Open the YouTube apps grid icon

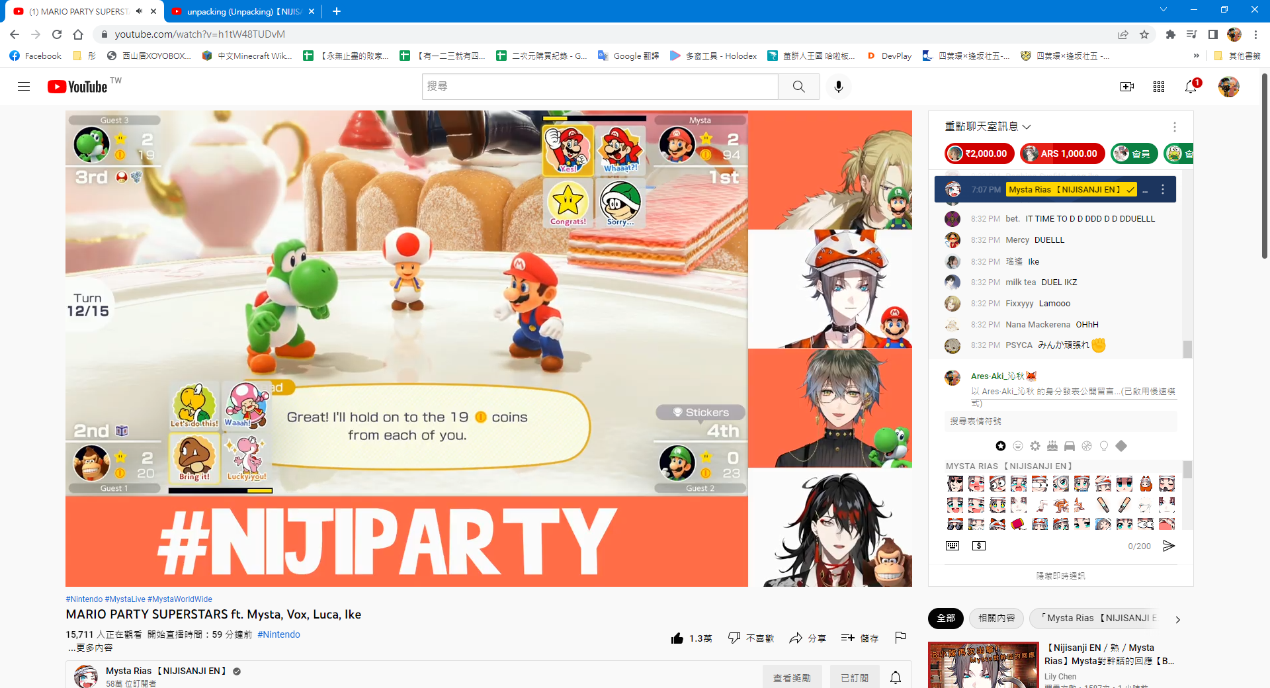1159,87
